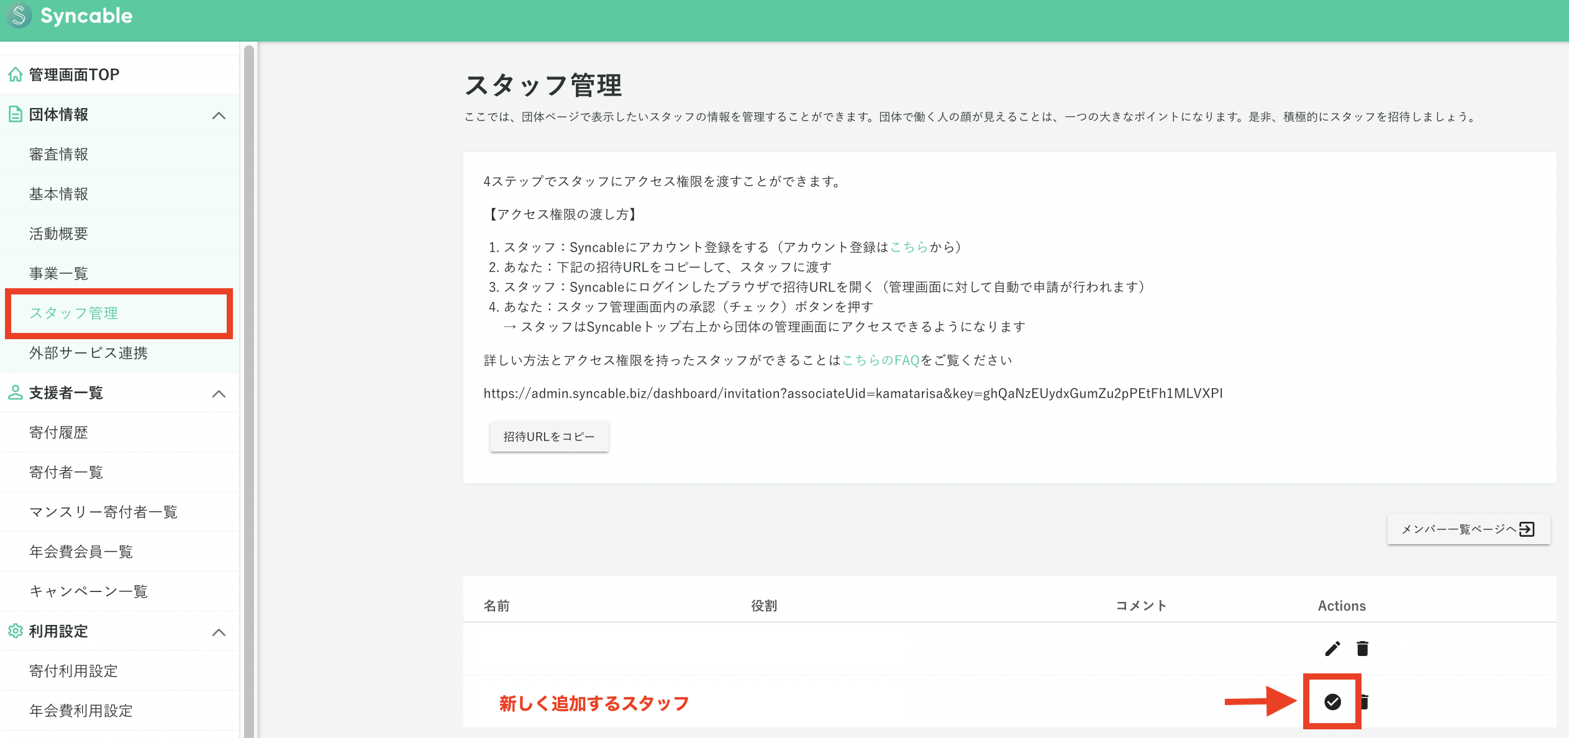
Task: Click the 団体情報 document icon
Action: click(x=16, y=114)
